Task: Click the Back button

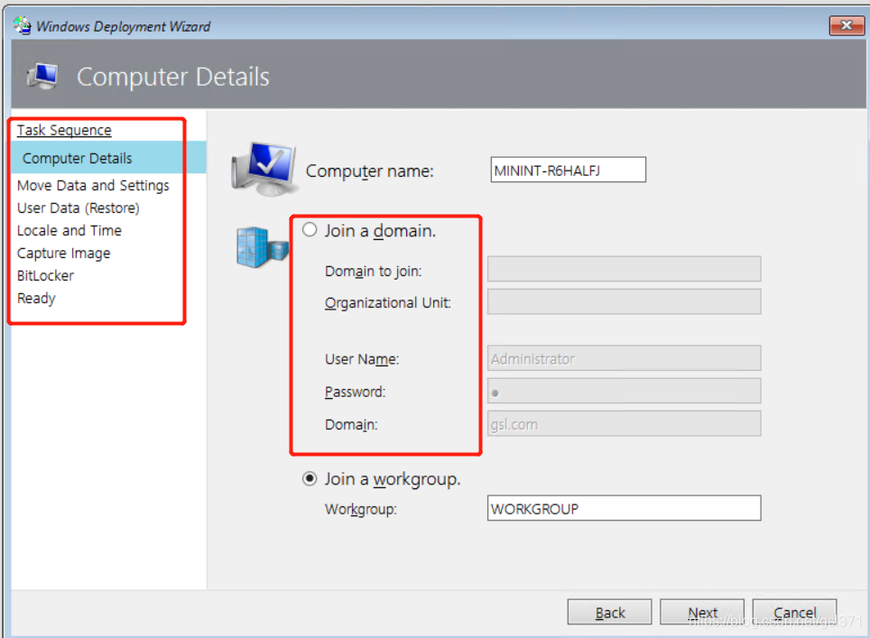Action: 609,612
